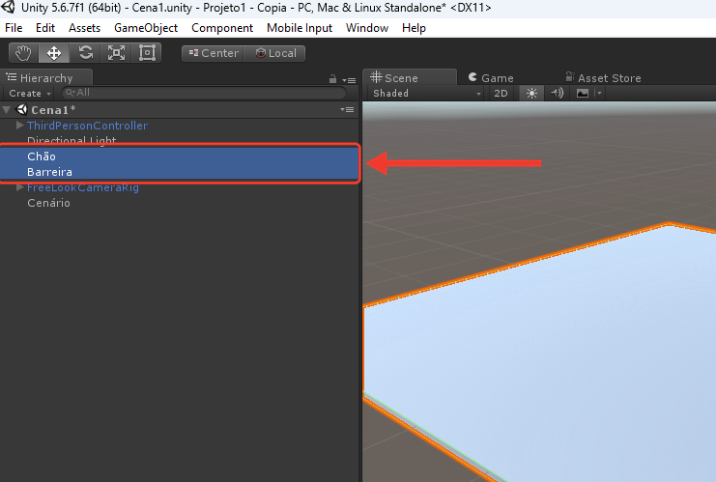716x482 pixels.
Task: Open the Create dropdown in Hierarchy
Action: coord(29,93)
